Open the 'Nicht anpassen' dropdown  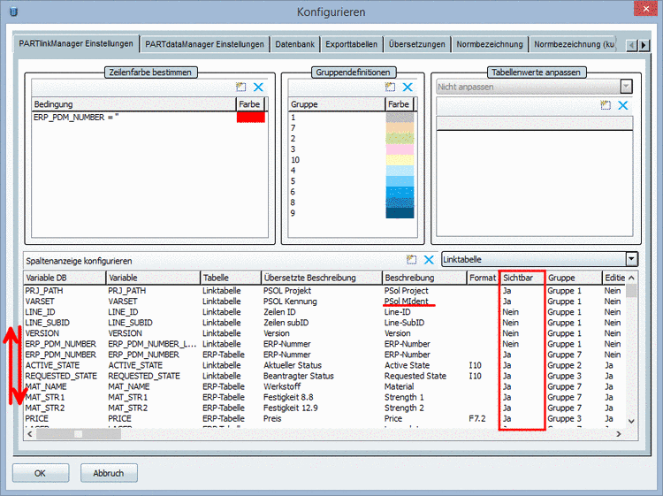pyautogui.click(x=626, y=87)
